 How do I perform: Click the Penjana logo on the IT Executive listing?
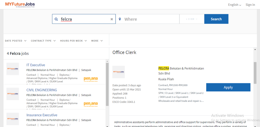point(91,79)
